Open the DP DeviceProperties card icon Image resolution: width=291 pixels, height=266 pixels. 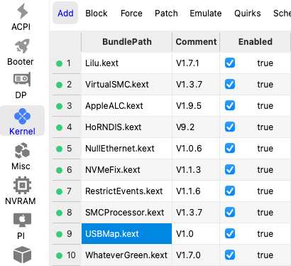pos(22,80)
